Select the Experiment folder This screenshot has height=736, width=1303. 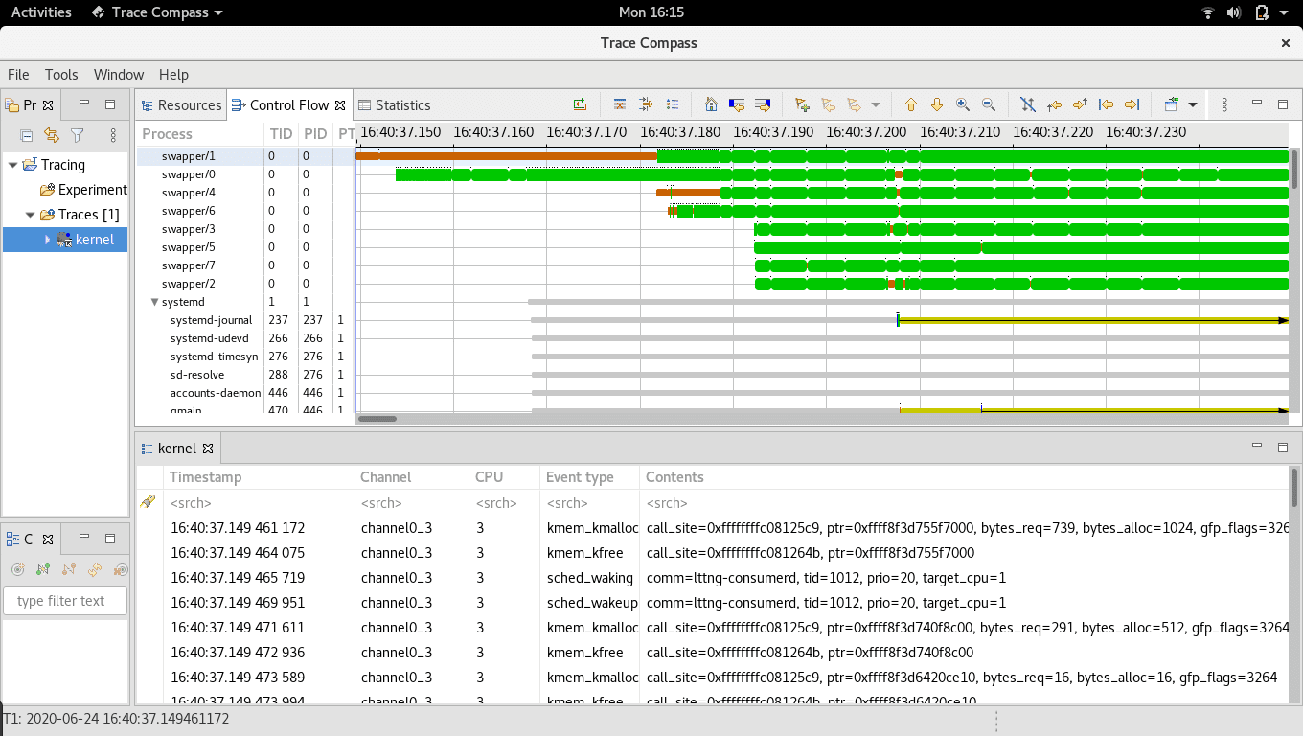(x=83, y=190)
